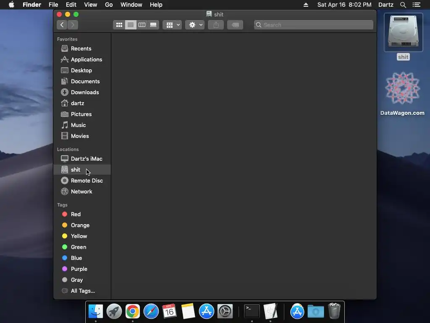The height and width of the screenshot is (323, 430).
Task: Go forward using the forward arrow
Action: click(x=73, y=25)
